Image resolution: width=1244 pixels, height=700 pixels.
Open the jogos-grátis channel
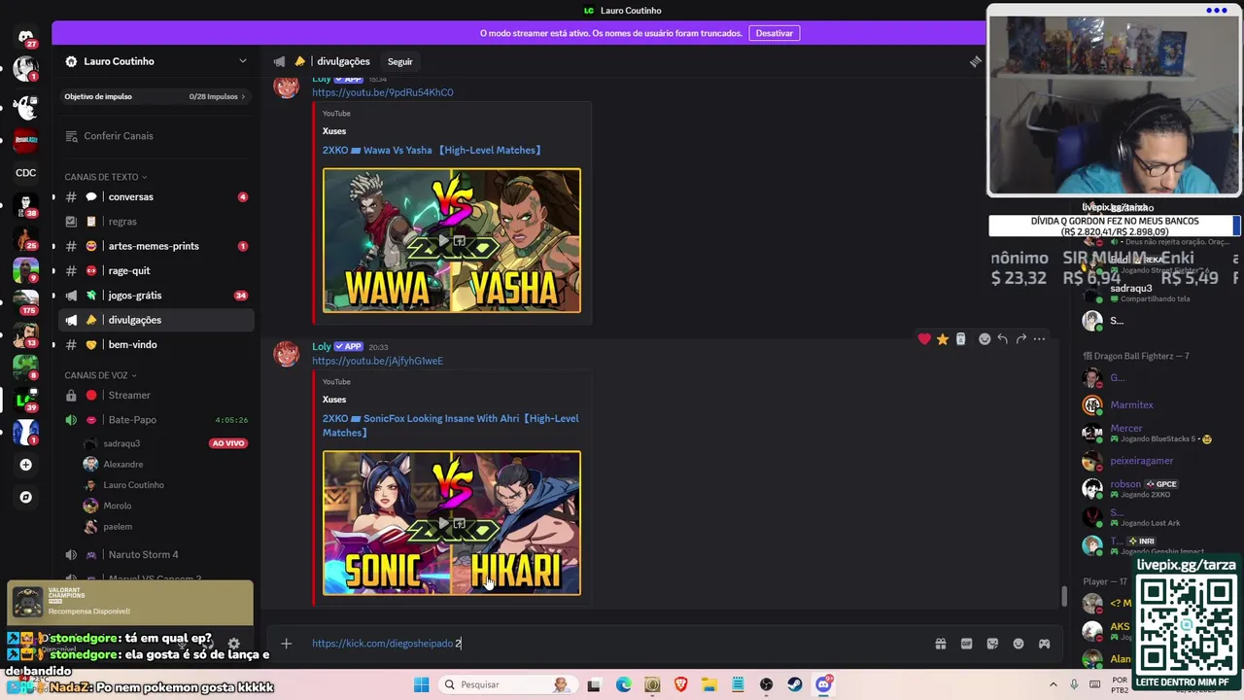[155, 296]
